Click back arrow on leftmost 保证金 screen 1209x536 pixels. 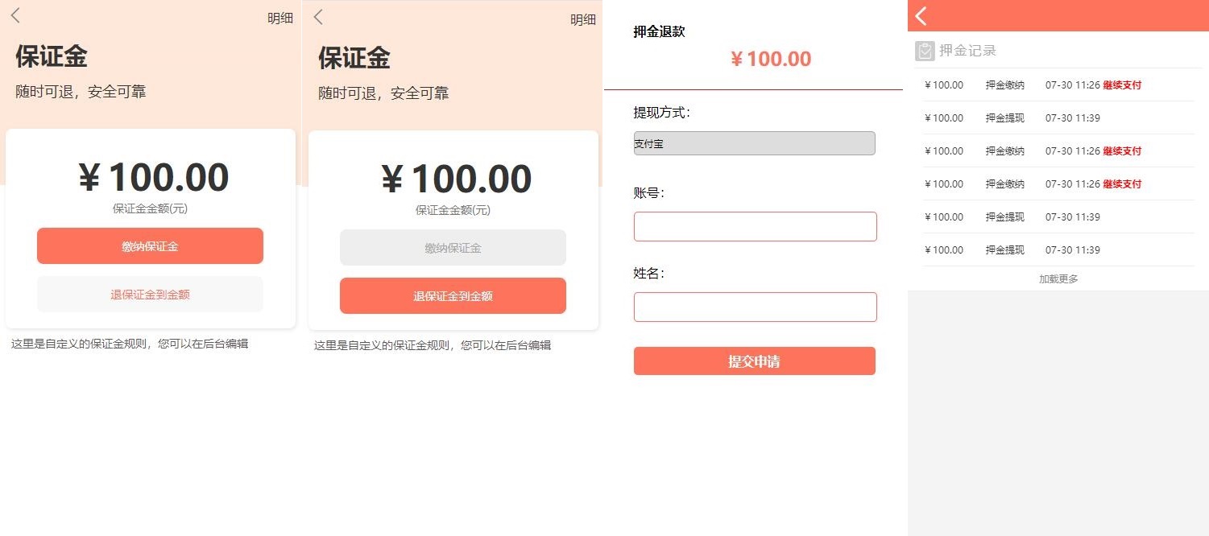point(15,16)
